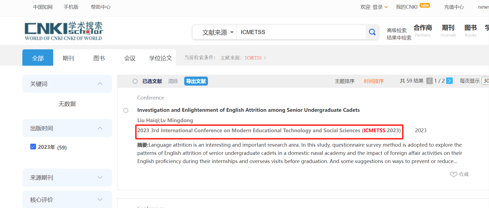Click the NEW badge beside 我的CNKI
The width and height of the screenshot is (489, 208).
(x=425, y=5)
